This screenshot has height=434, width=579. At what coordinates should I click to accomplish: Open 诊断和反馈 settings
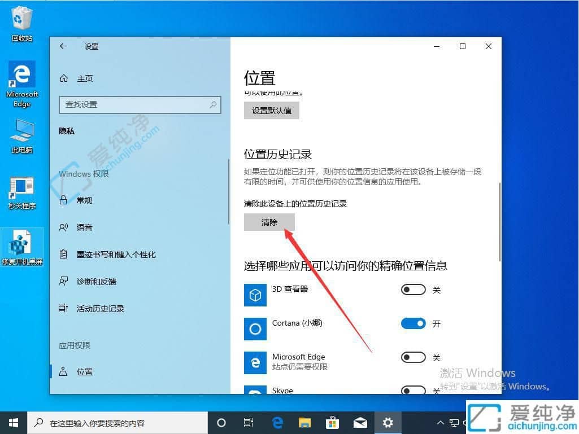[x=97, y=282]
